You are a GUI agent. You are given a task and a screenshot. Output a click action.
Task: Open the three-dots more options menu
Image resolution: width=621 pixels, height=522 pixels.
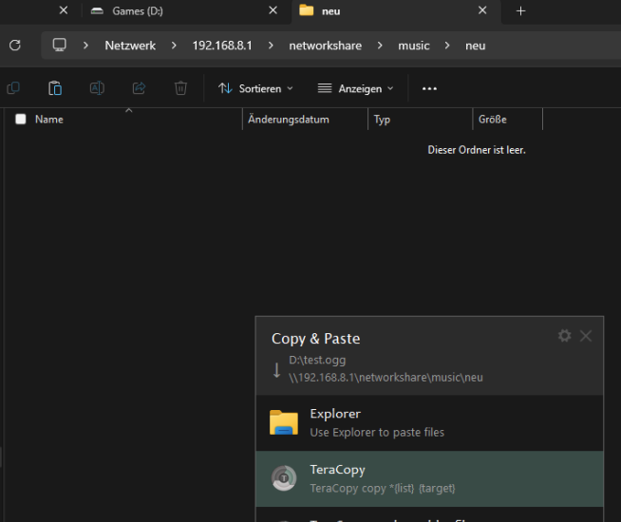(x=429, y=88)
